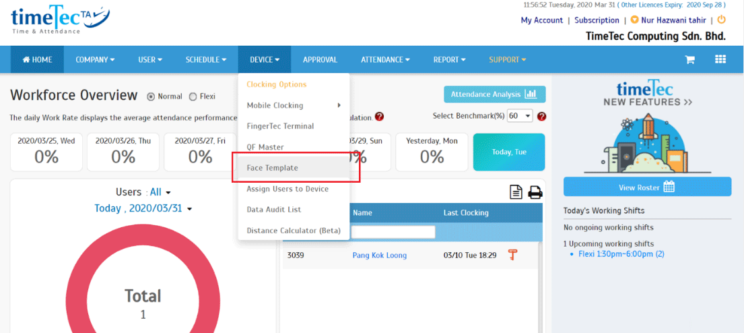Click the Name column header

(362, 213)
